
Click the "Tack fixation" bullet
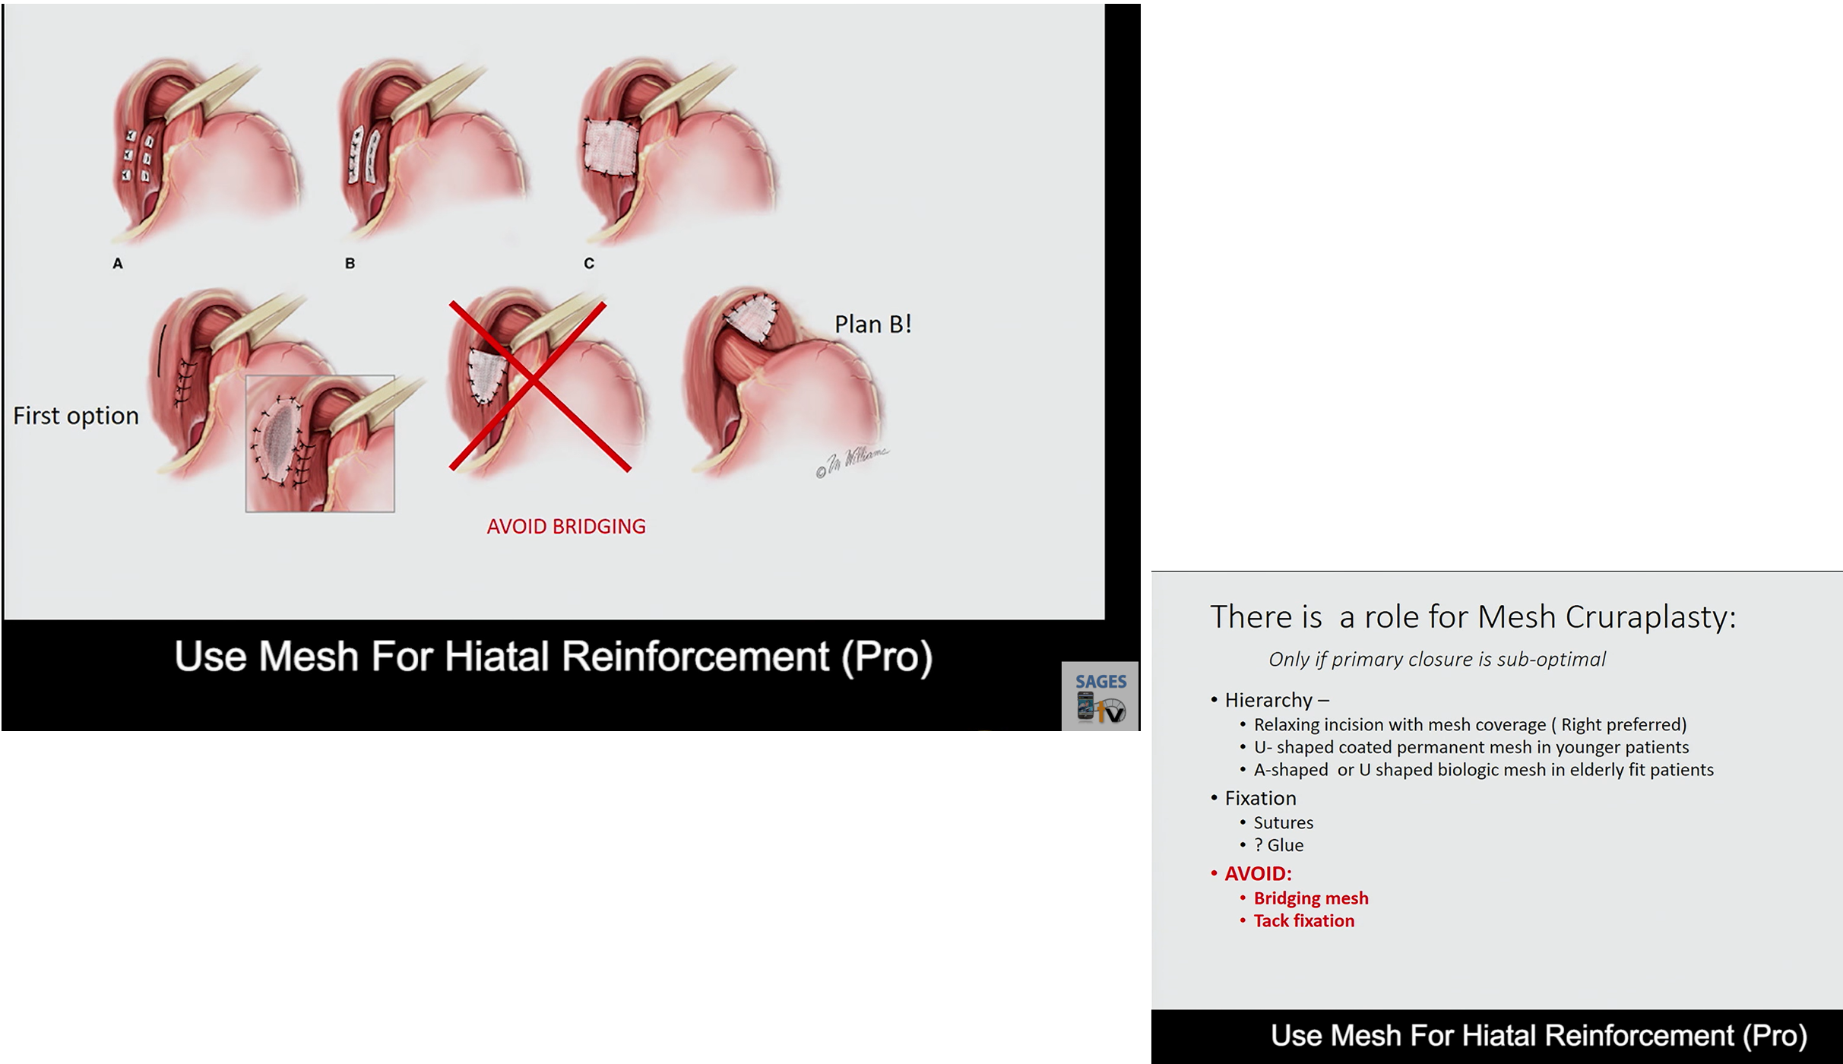tap(1303, 920)
